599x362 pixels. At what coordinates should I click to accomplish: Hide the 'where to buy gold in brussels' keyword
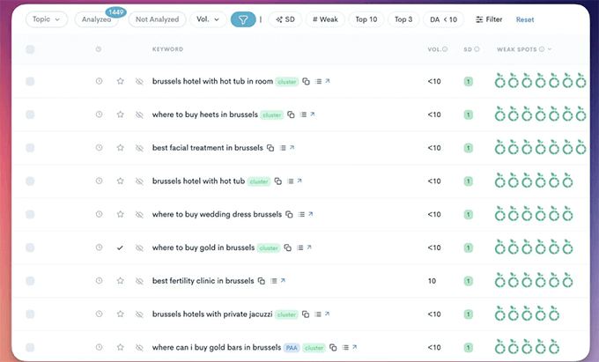[x=139, y=247]
